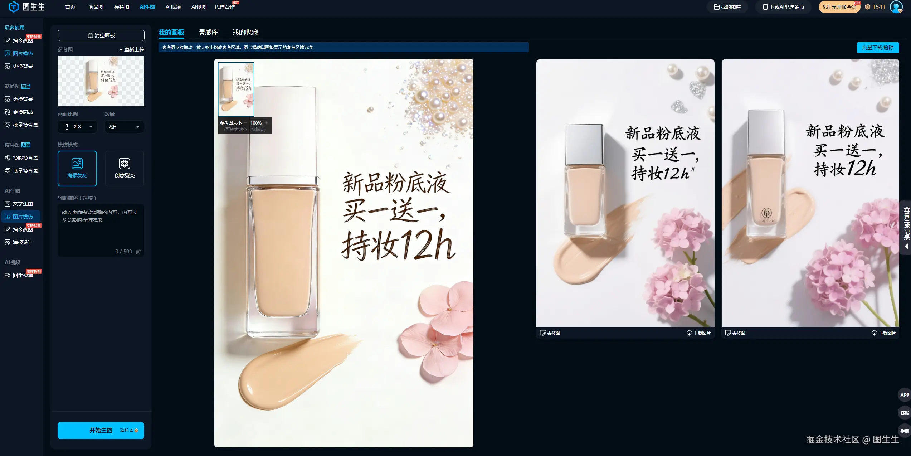The width and height of the screenshot is (911, 456).
Task: Click the trash icon in 辅助描述 box
Action: (138, 252)
